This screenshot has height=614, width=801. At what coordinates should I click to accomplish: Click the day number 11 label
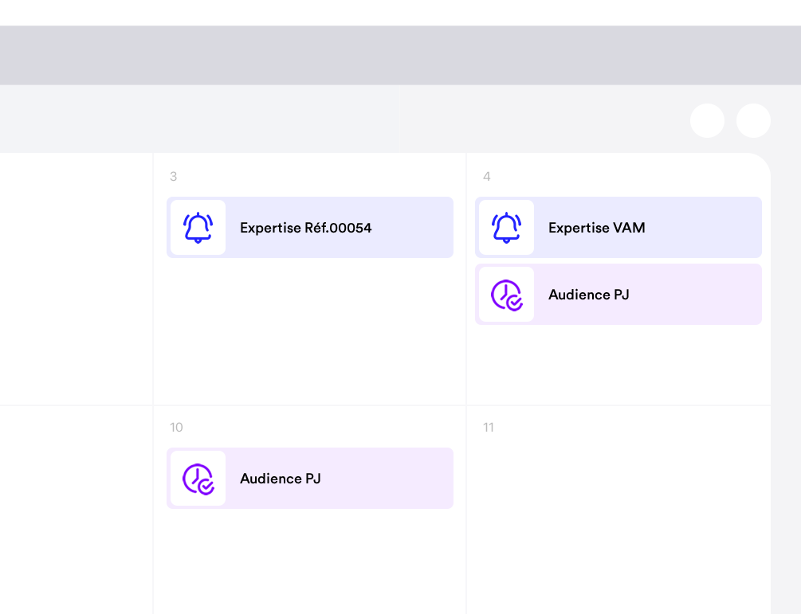(488, 428)
